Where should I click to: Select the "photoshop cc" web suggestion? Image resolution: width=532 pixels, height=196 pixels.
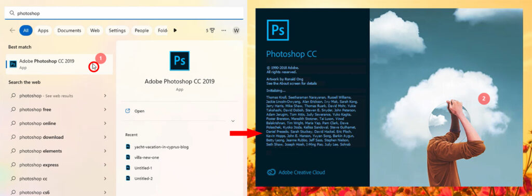(x=59, y=179)
